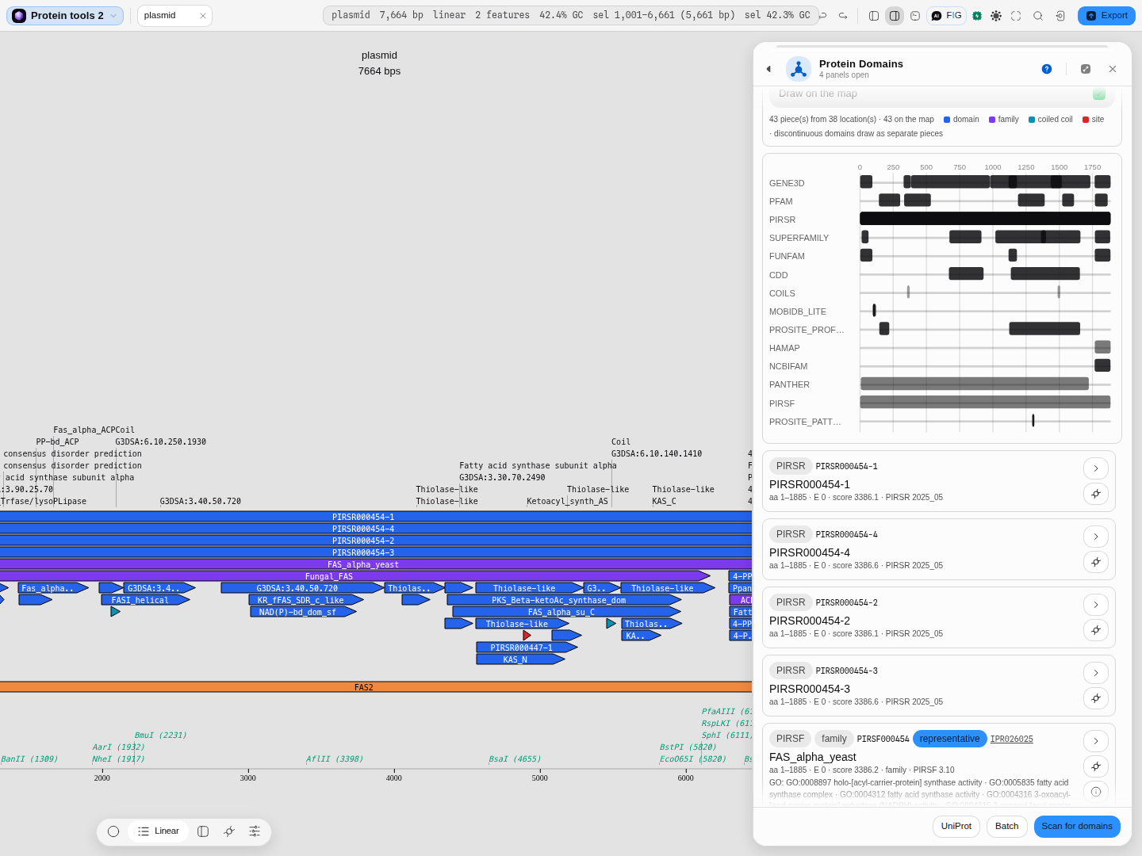Image resolution: width=1142 pixels, height=856 pixels.
Task: Open the search magnifier in top toolbar
Action: (x=1038, y=16)
